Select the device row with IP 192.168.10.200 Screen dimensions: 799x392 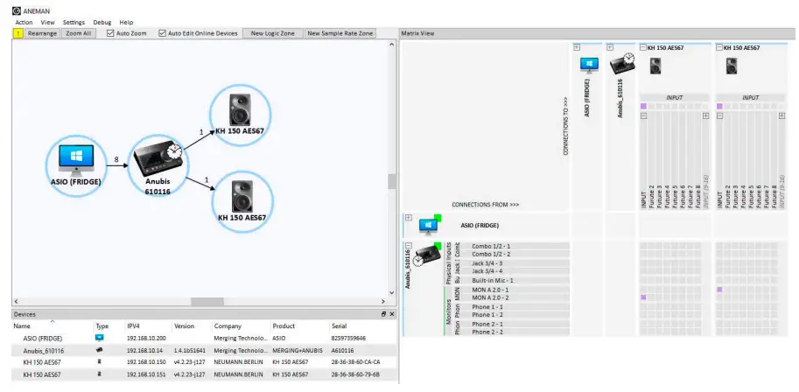pyautogui.click(x=204, y=338)
